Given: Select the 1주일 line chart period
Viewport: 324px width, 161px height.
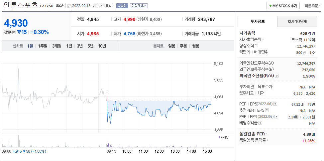Looking at the screenshot, I should (43, 46).
